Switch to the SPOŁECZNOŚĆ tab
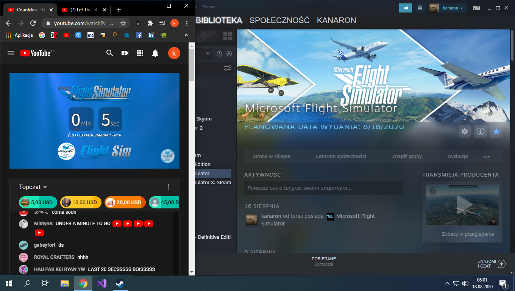 (x=279, y=20)
